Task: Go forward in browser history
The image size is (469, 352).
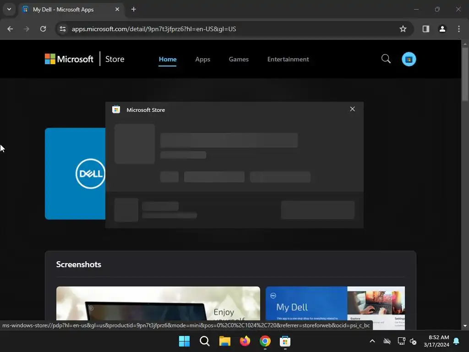Action: pyautogui.click(x=27, y=29)
